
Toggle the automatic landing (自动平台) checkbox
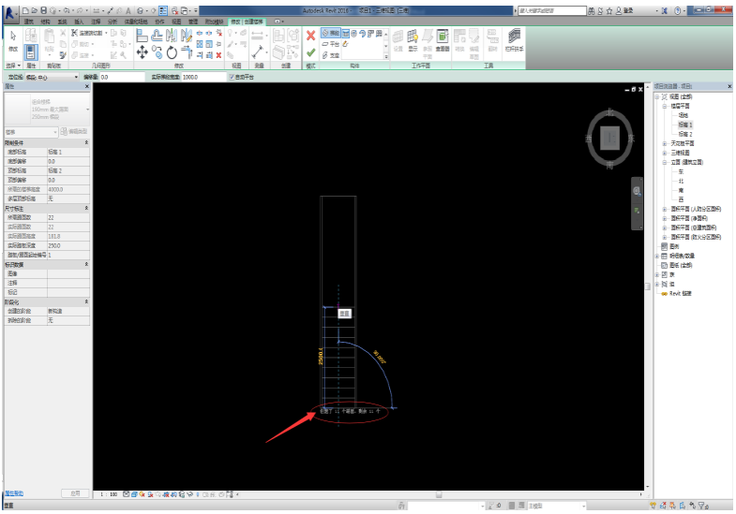[x=232, y=77]
